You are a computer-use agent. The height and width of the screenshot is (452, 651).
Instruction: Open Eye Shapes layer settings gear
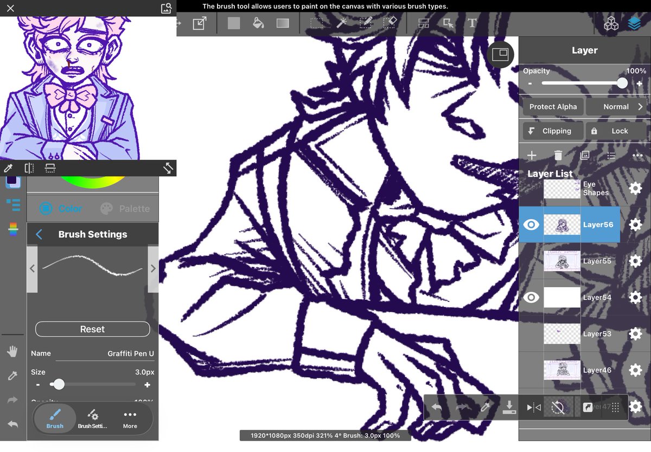[x=635, y=188]
